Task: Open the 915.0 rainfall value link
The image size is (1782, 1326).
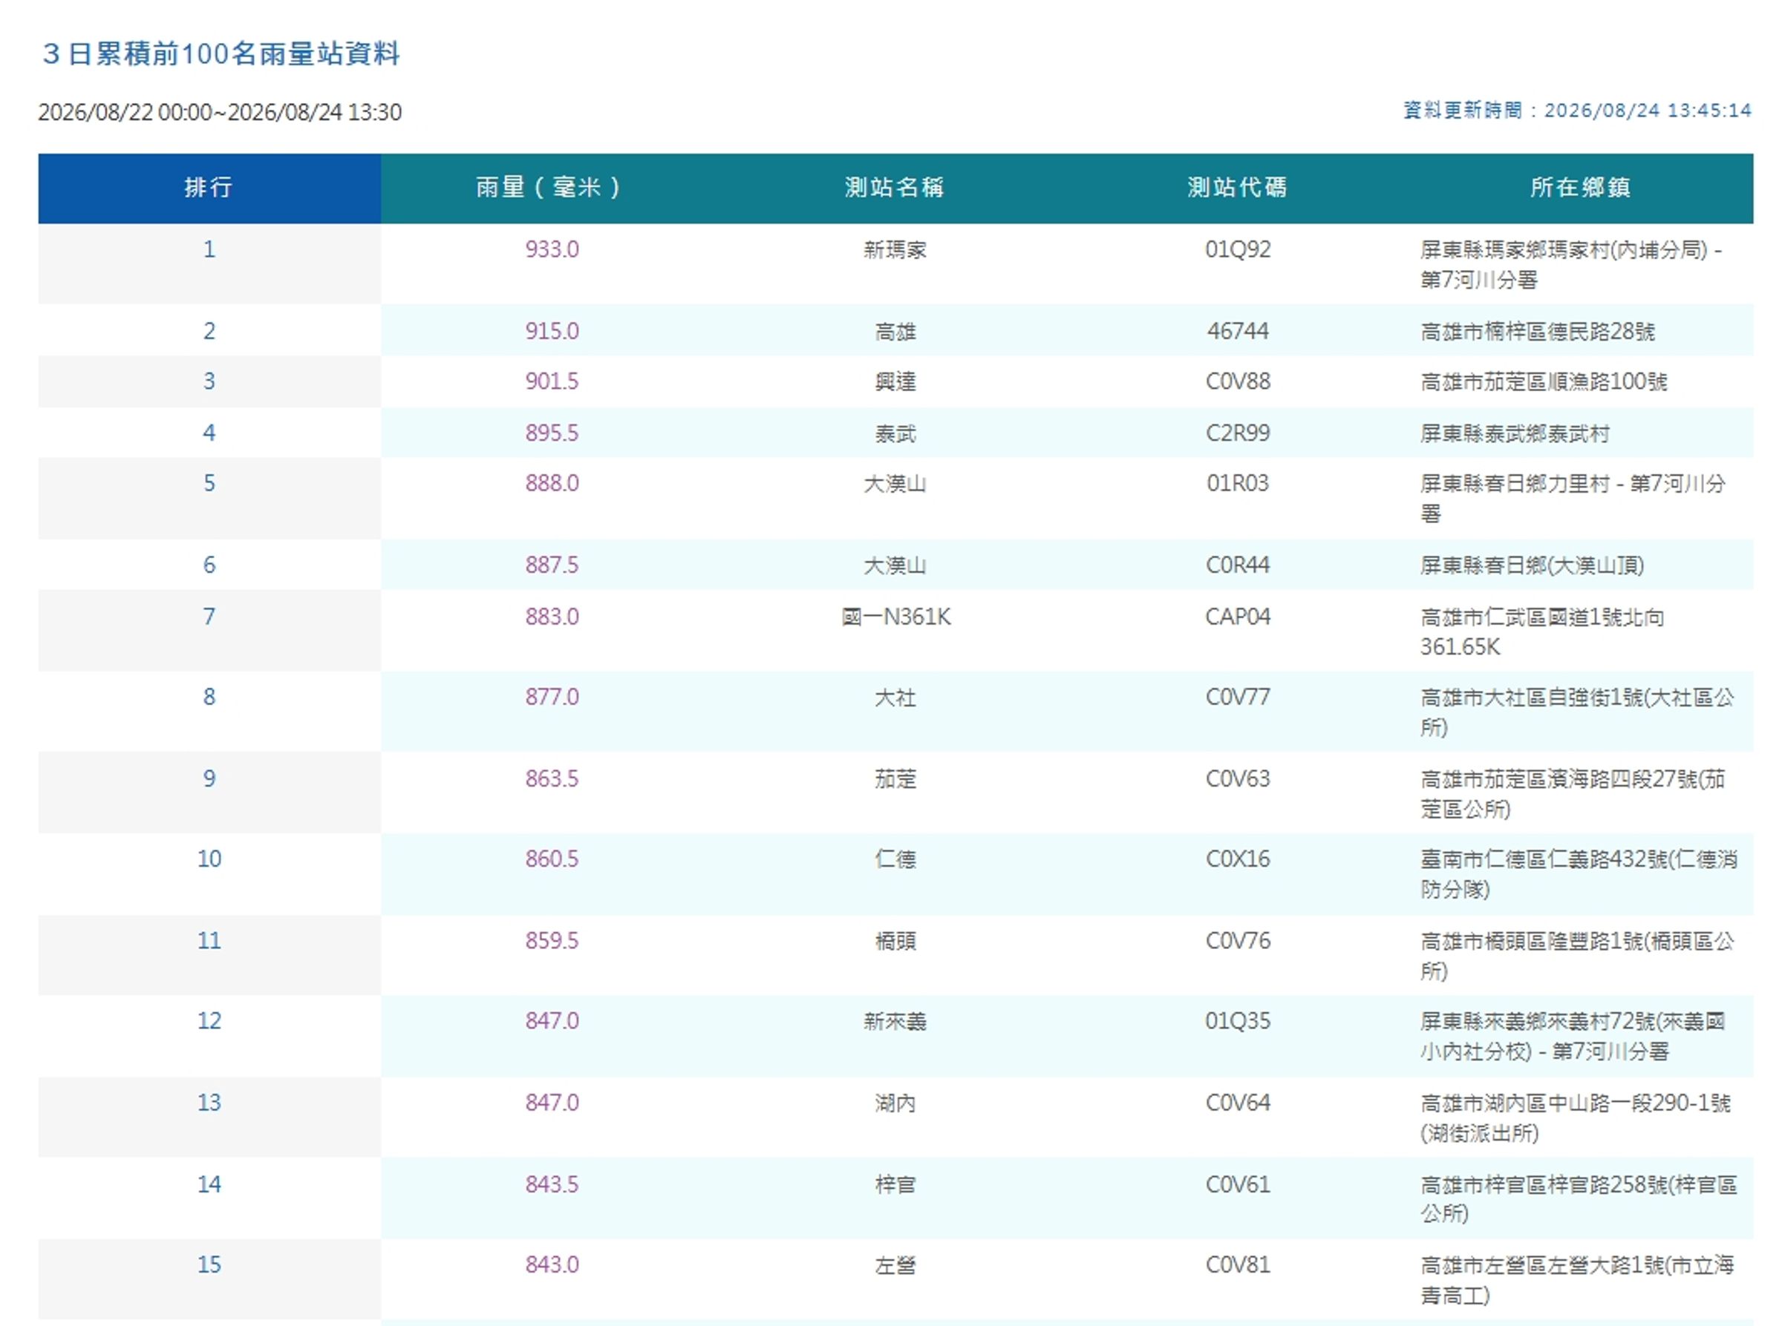Action: pos(552,331)
